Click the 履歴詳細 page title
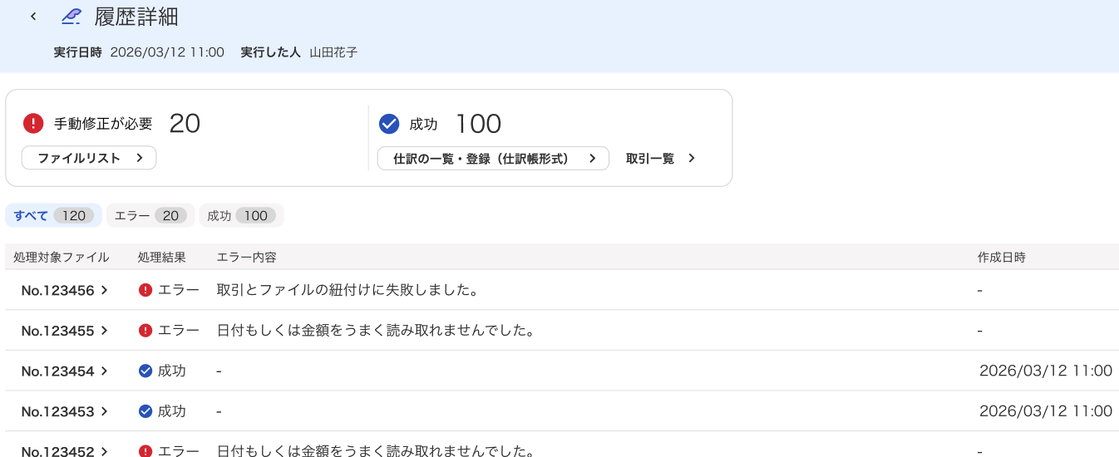The image size is (1119, 457). coord(136,17)
